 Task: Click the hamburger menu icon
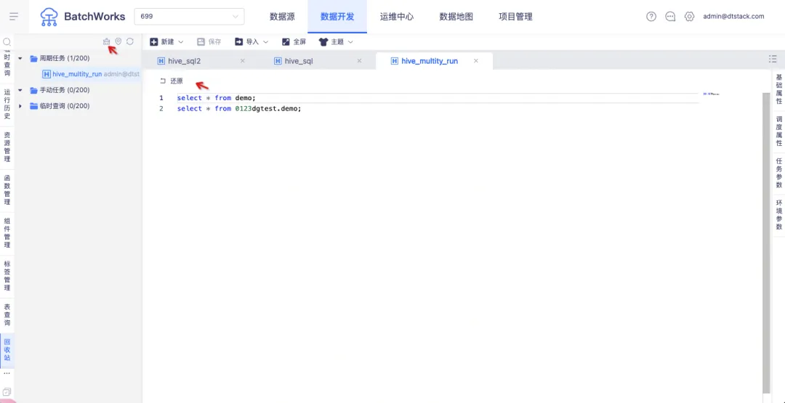tap(14, 17)
